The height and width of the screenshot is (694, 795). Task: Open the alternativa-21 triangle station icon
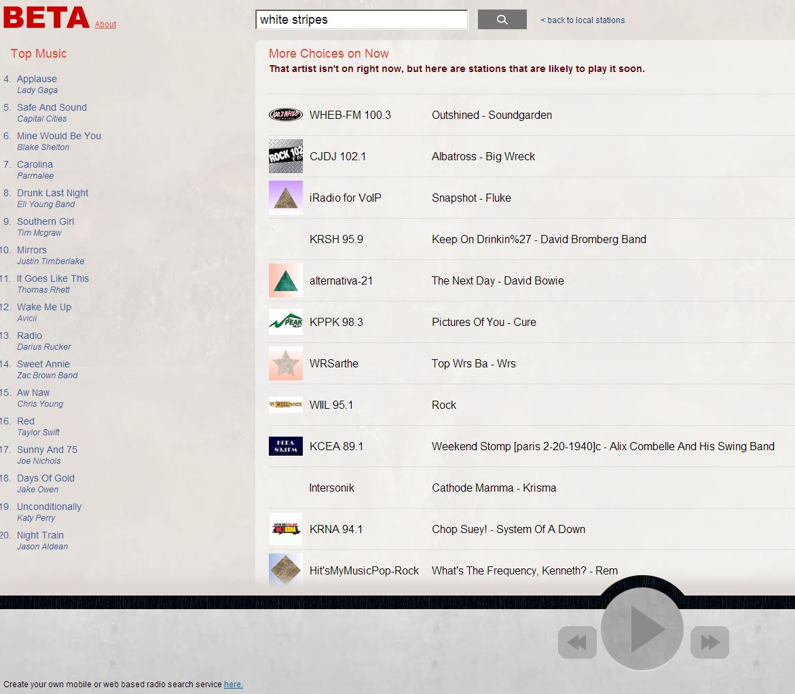(x=285, y=280)
